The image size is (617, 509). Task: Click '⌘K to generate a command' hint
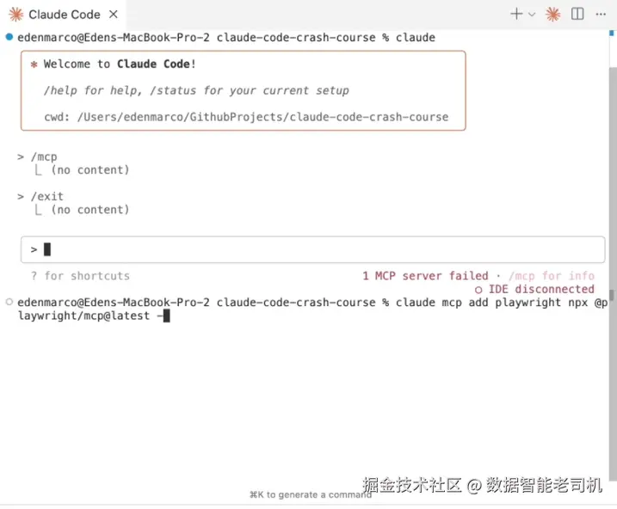pyautogui.click(x=311, y=494)
